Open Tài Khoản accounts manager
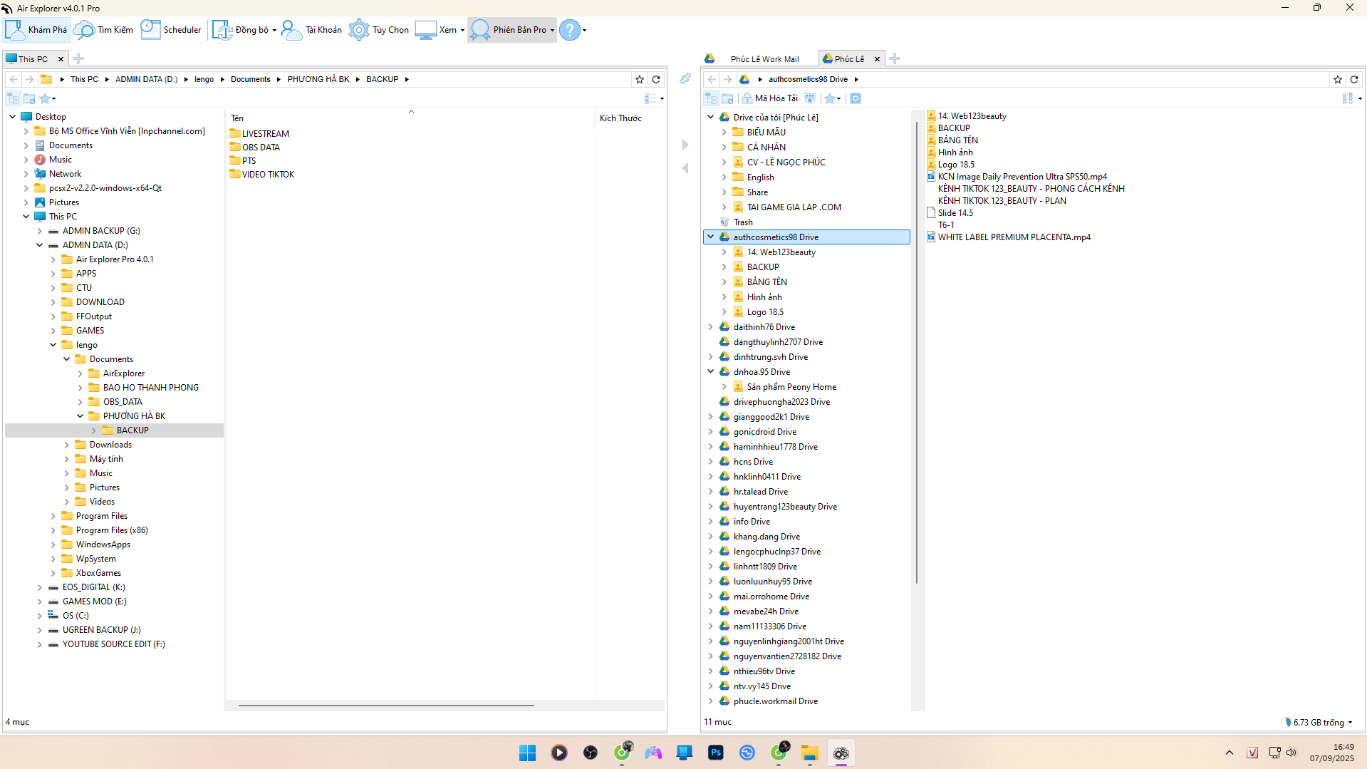The image size is (1367, 769). pyautogui.click(x=312, y=30)
